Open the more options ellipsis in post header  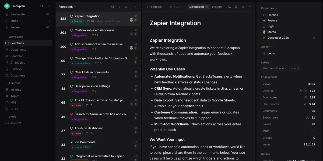pyautogui.click(x=250, y=7)
